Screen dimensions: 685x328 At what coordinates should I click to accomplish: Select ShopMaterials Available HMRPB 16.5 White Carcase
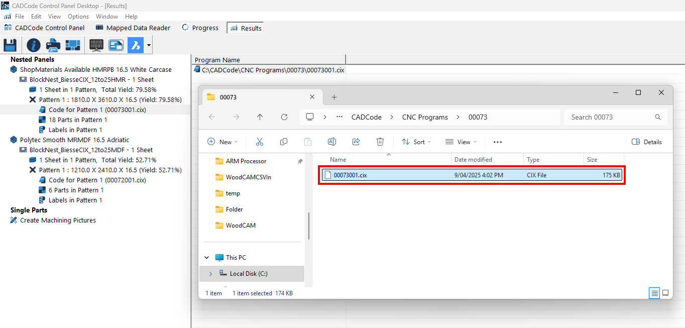95,70
